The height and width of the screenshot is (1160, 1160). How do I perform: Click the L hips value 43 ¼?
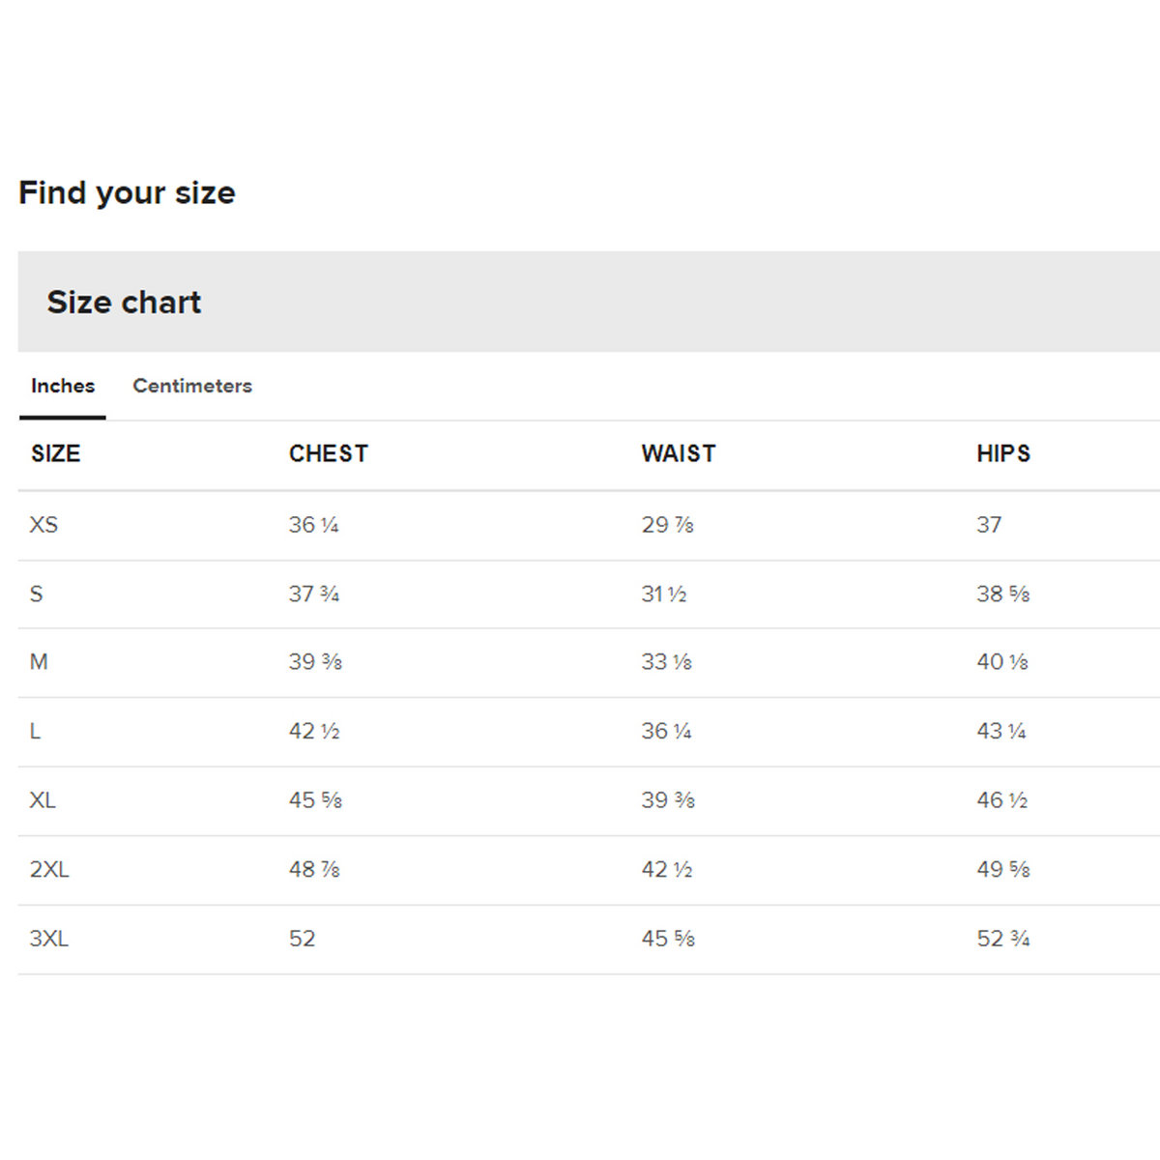tap(1000, 731)
